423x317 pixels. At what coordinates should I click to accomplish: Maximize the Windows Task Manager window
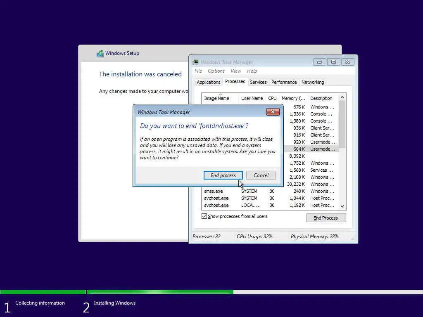(x=333, y=62)
